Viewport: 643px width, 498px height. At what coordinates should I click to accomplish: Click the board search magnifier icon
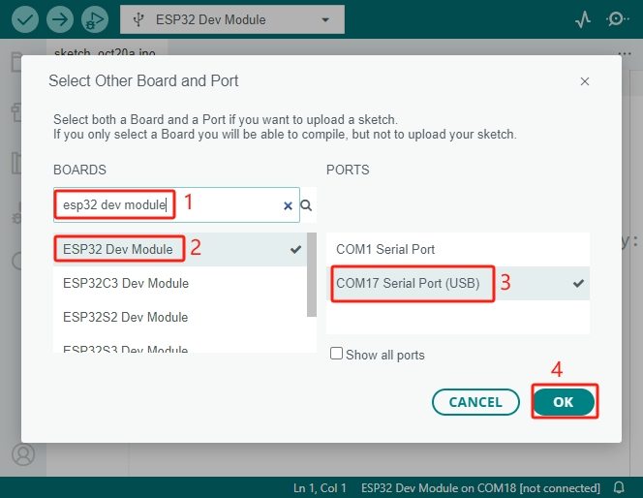306,205
